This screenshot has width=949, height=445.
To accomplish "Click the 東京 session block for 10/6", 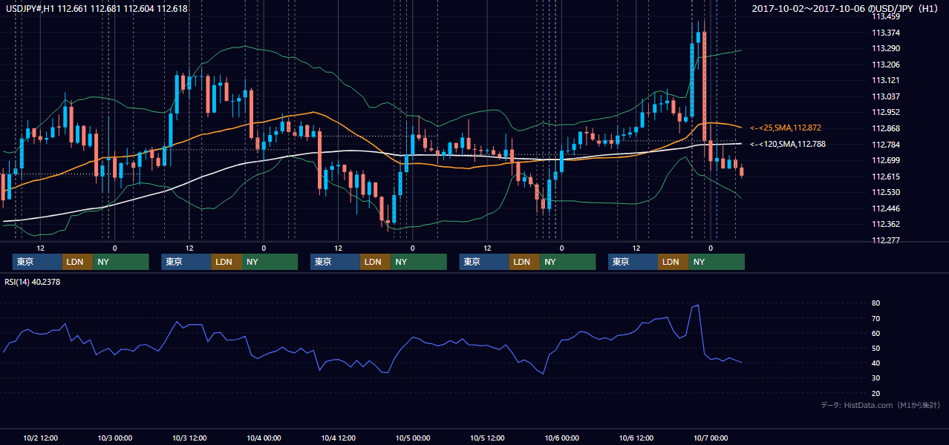I will (x=633, y=262).
